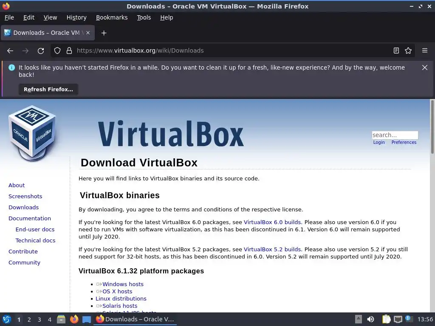Download Windows hosts package
The width and height of the screenshot is (435, 326).
point(123,284)
